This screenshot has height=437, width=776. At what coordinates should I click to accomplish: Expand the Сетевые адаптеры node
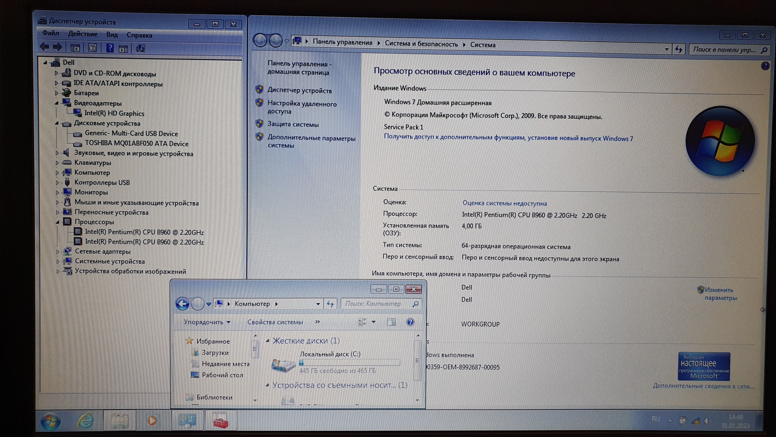coord(58,252)
